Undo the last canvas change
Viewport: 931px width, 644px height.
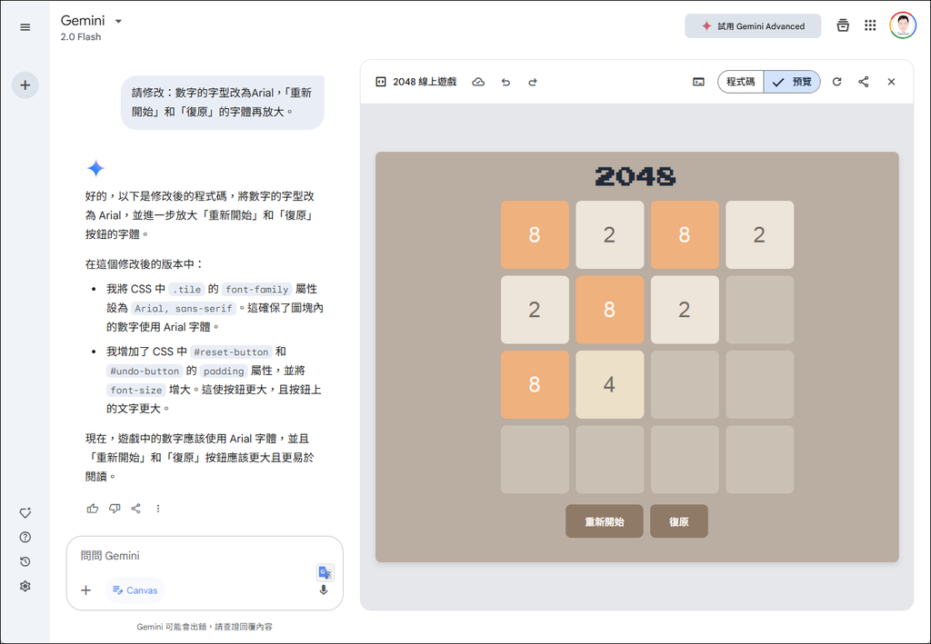(506, 82)
